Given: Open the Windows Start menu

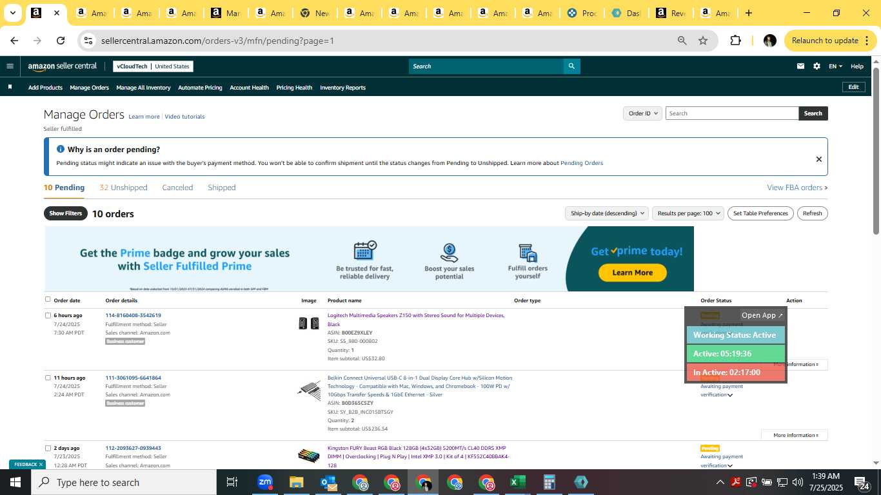Looking at the screenshot, I should (x=15, y=482).
